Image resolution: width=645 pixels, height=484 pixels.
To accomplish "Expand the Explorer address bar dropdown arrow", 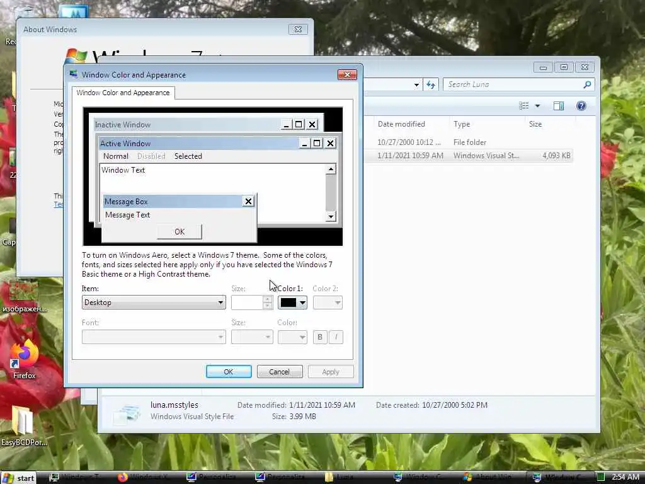I will (416, 85).
